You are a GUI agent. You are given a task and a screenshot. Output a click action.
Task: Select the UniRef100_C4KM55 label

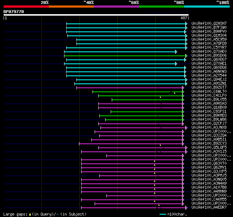tap(209, 200)
